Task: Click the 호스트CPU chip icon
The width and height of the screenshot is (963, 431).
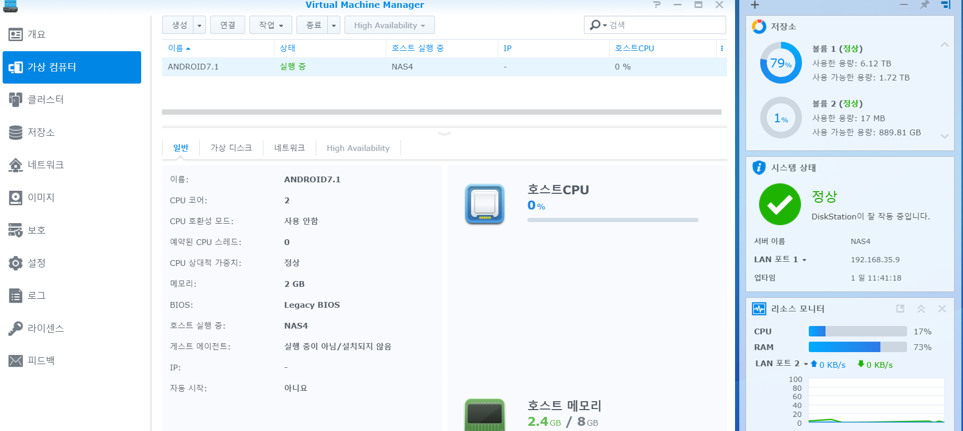Action: pos(485,204)
